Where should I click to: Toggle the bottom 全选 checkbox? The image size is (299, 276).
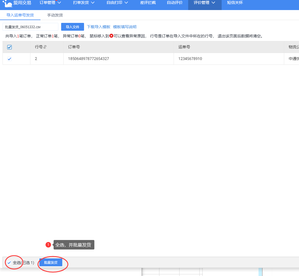(9, 263)
